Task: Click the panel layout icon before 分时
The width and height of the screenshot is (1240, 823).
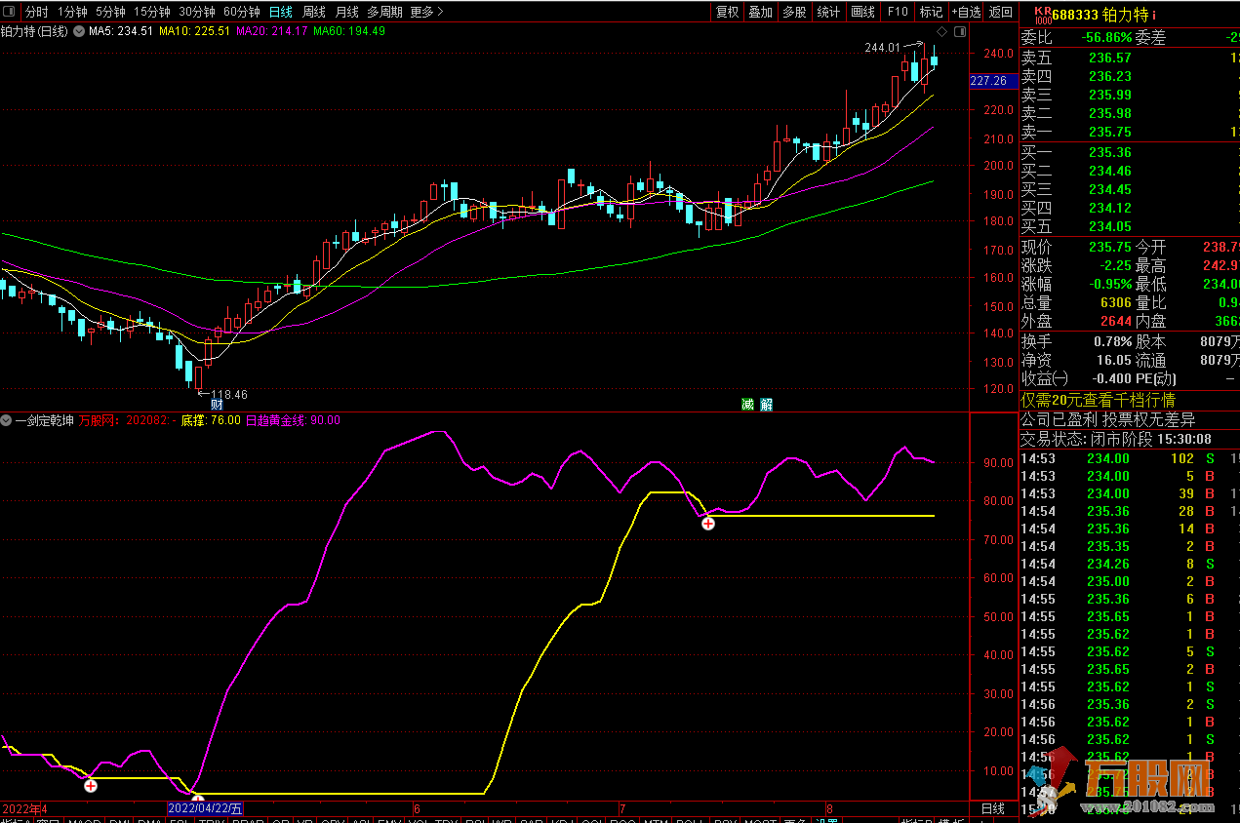Action: [11, 12]
